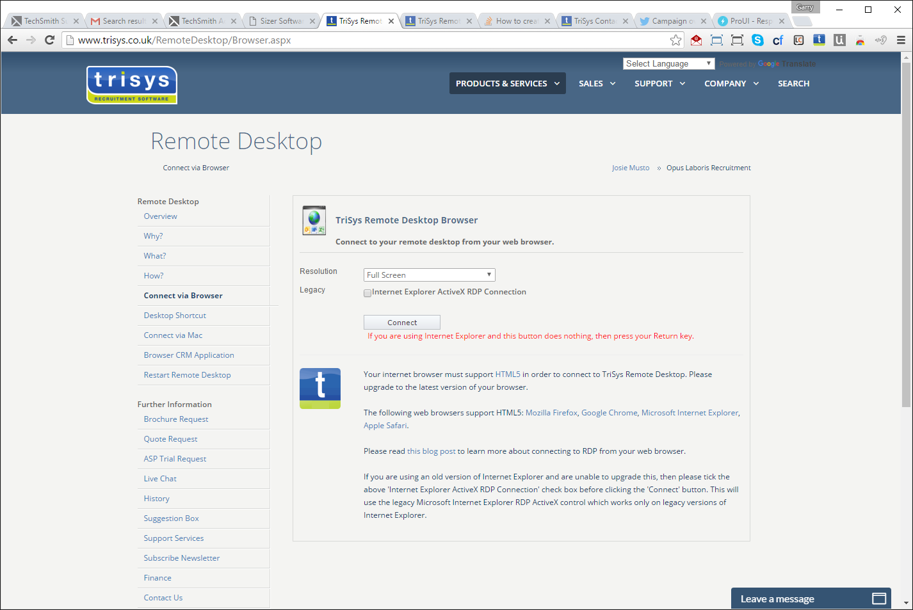Image resolution: width=913 pixels, height=610 pixels.
Task: Bookmark the page with the star icon
Action: pos(675,40)
